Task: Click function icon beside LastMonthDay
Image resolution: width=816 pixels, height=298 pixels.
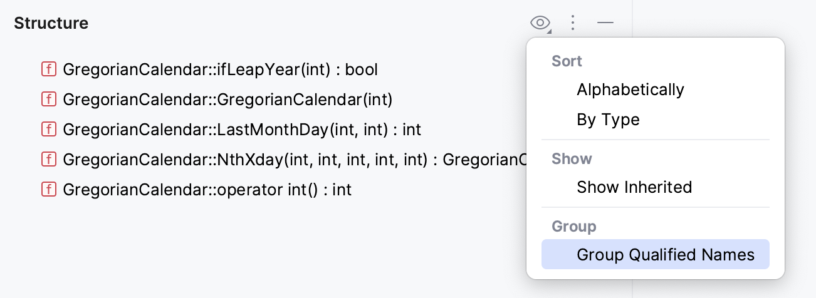Action: tap(48, 129)
